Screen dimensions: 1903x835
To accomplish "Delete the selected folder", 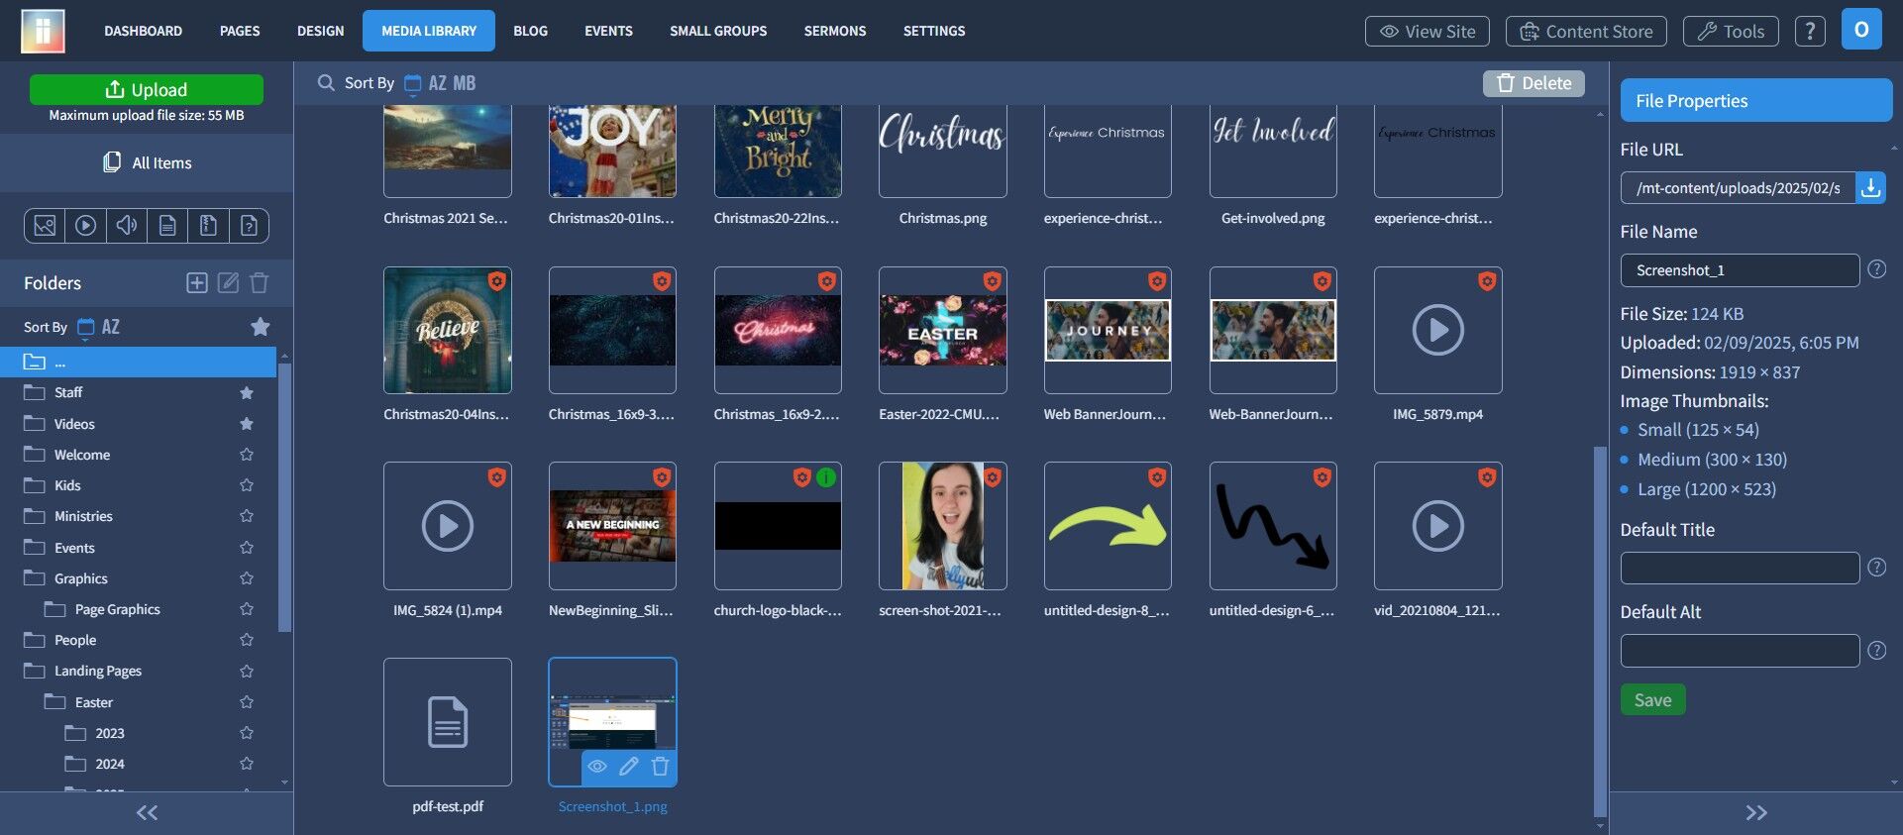I will coord(260,283).
